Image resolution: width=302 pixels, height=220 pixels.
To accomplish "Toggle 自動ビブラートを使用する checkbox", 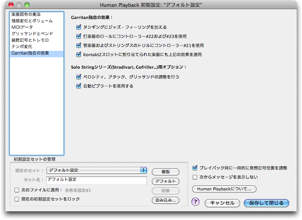I will pos(79,86).
